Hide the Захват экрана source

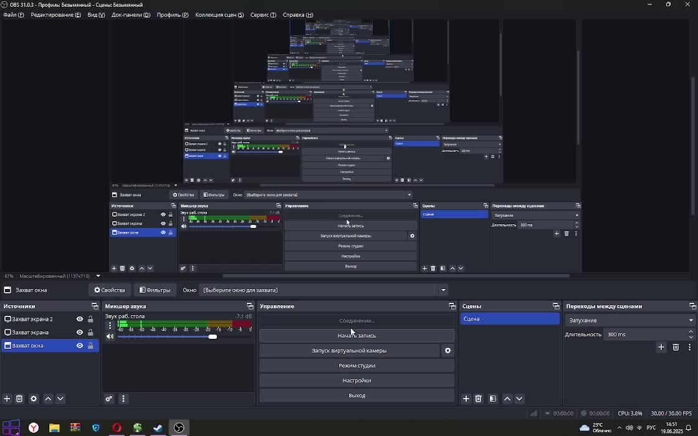click(80, 333)
